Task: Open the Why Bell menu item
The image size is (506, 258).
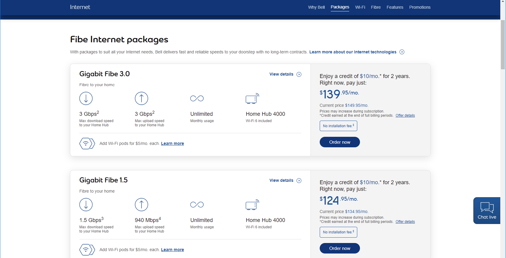Action: (x=316, y=7)
